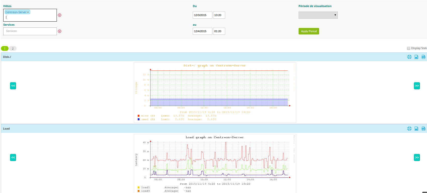The height and width of the screenshot is (193, 427).
Task: Remove the Centreon-Server host tag
Action: [28, 12]
